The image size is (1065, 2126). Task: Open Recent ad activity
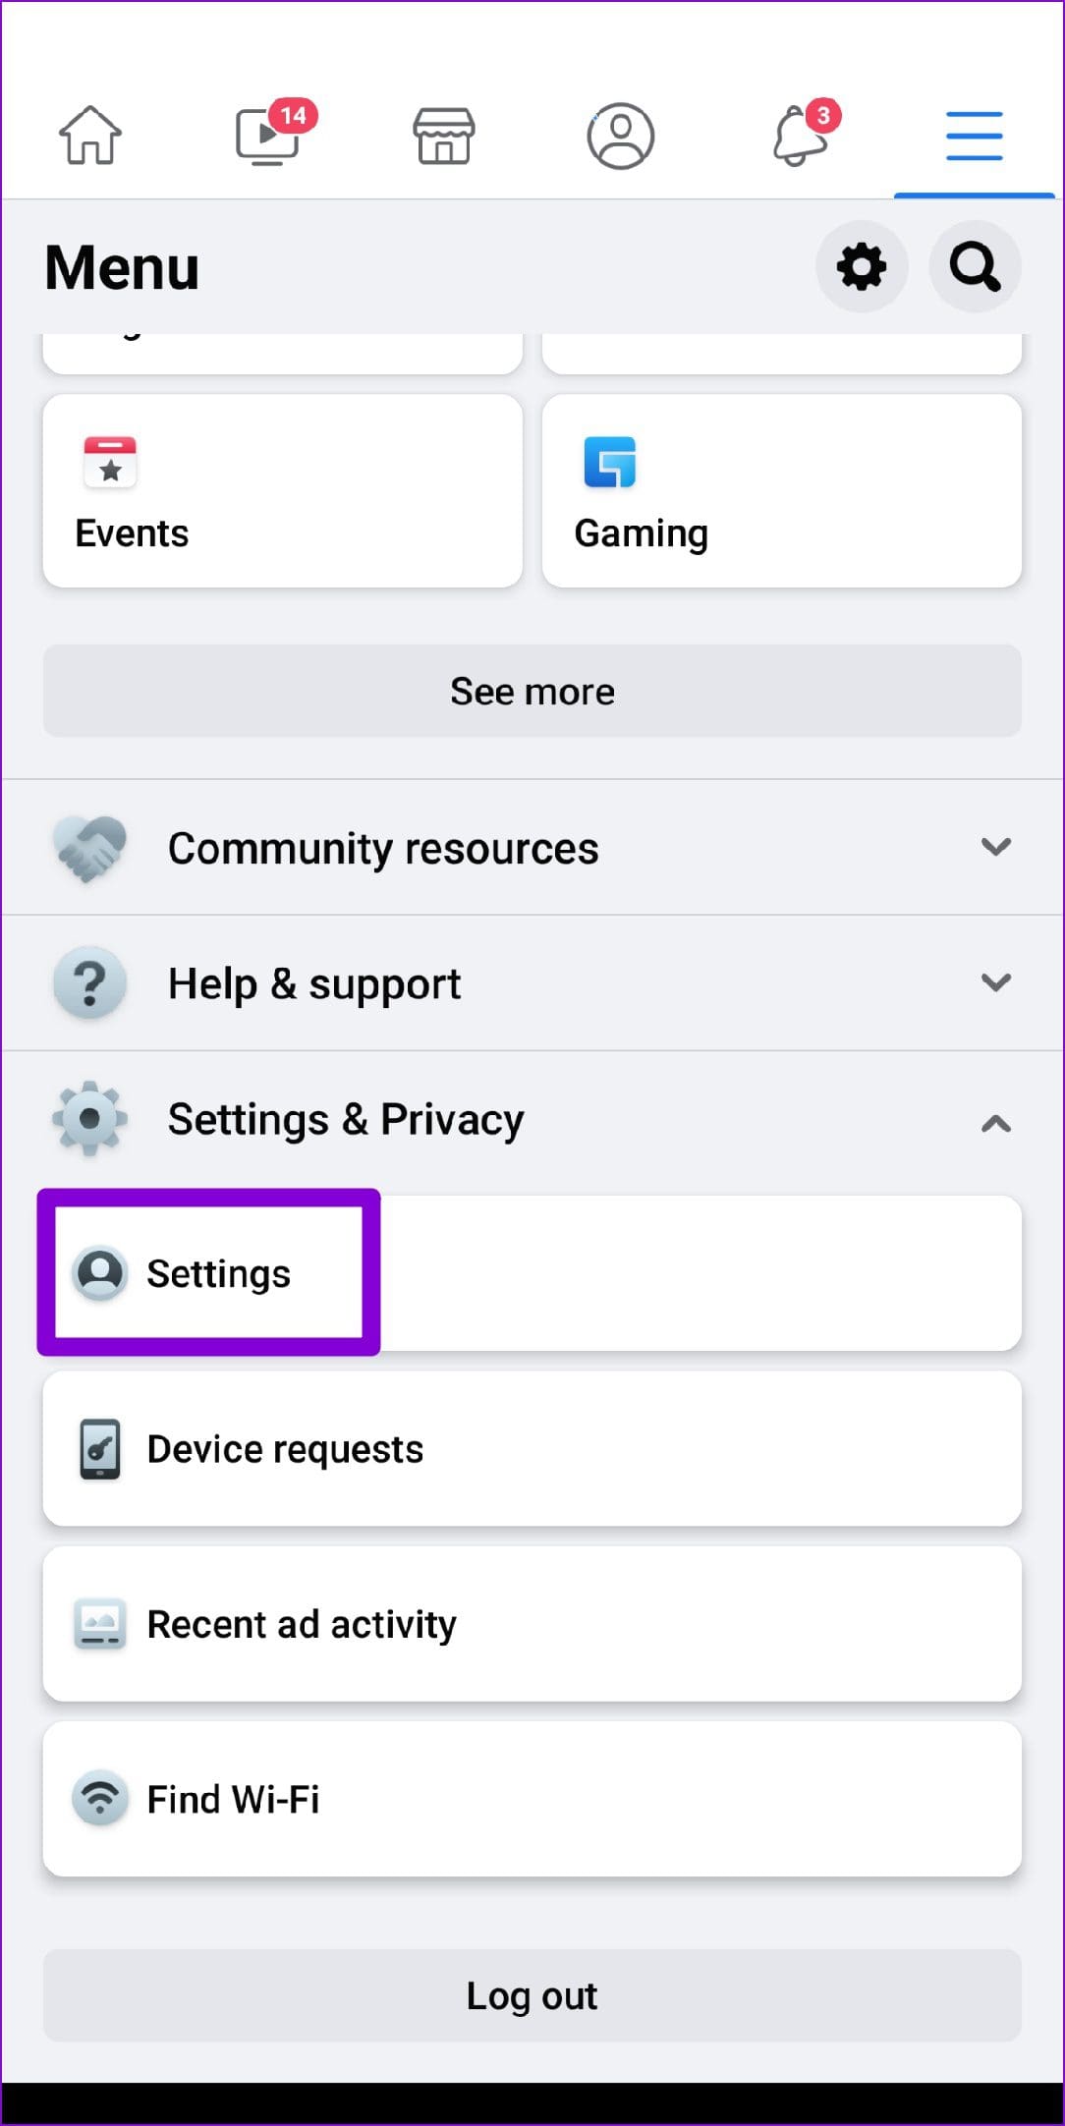pyautogui.click(x=531, y=1625)
